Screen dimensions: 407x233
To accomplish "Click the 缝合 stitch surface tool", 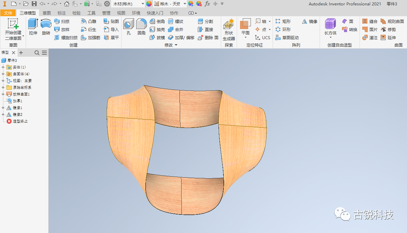I will [370, 21].
